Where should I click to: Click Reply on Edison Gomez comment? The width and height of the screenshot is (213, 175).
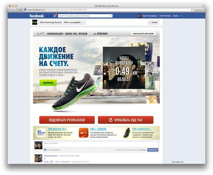46,162
